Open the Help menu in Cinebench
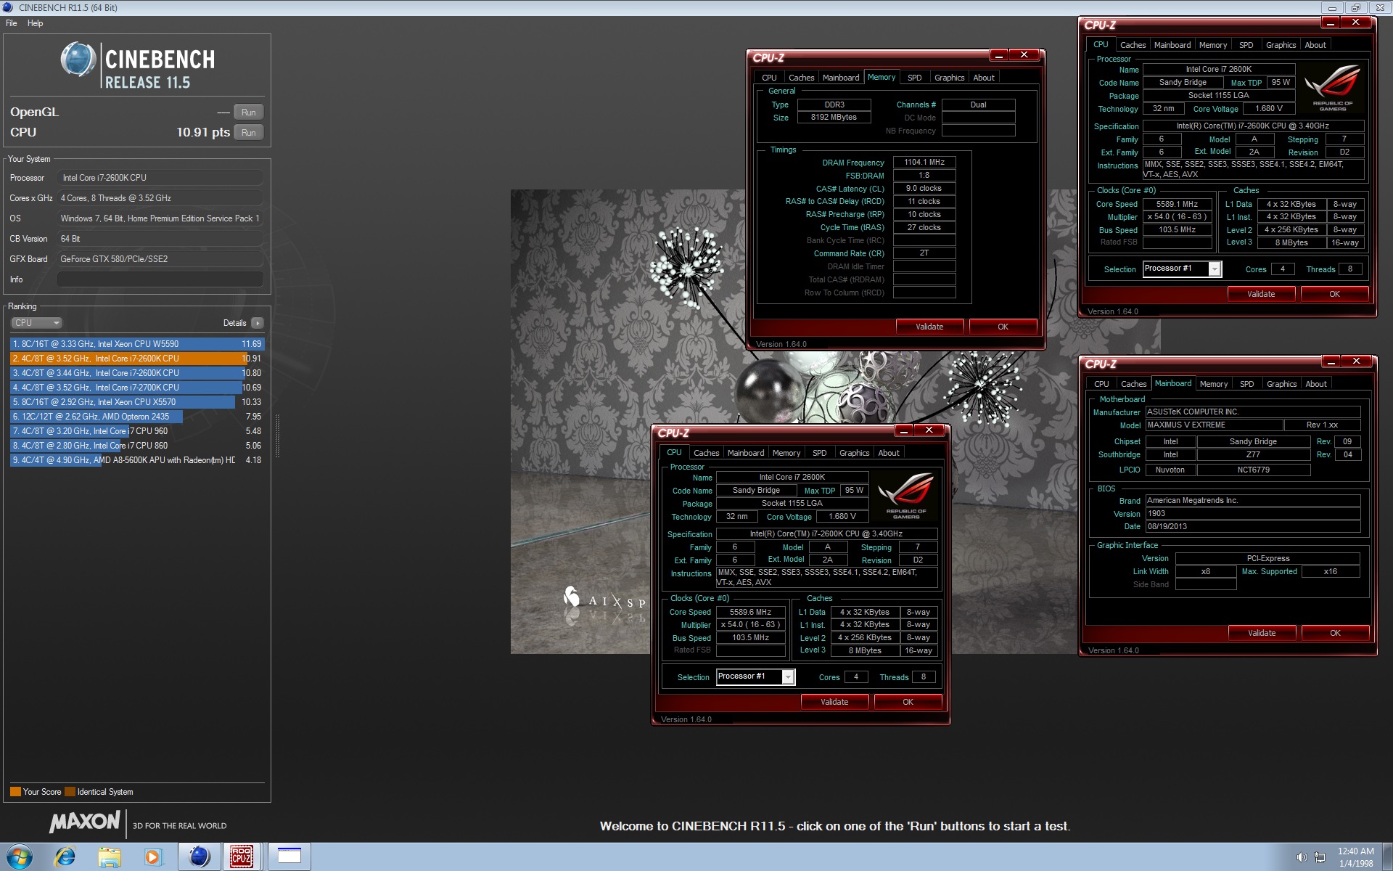 tap(35, 23)
